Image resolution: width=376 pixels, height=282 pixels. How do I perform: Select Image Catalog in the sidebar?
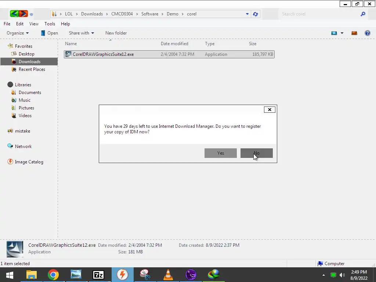(29, 162)
